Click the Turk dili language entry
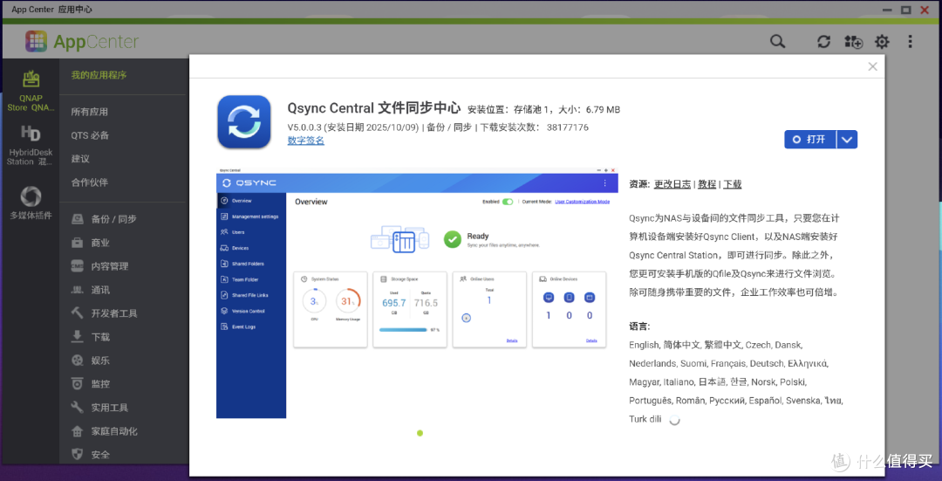This screenshot has height=481, width=942. 645,419
